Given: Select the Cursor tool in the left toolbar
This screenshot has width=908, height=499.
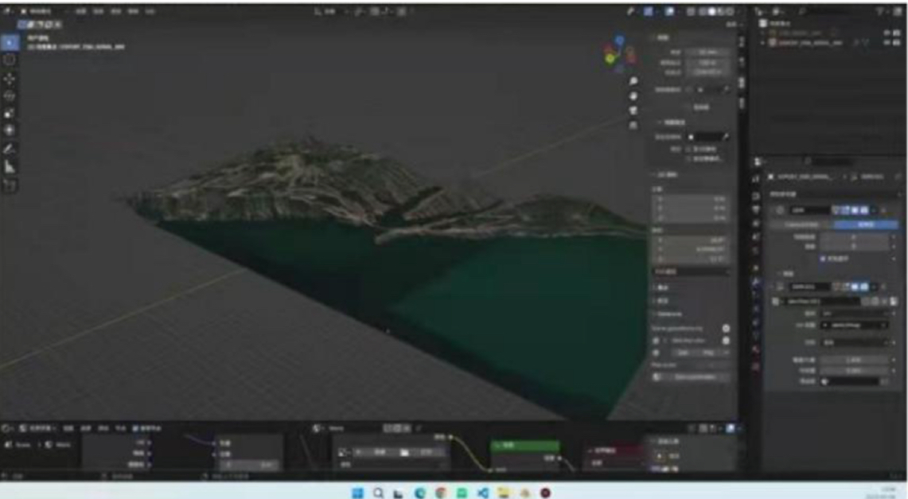Looking at the screenshot, I should [10, 60].
